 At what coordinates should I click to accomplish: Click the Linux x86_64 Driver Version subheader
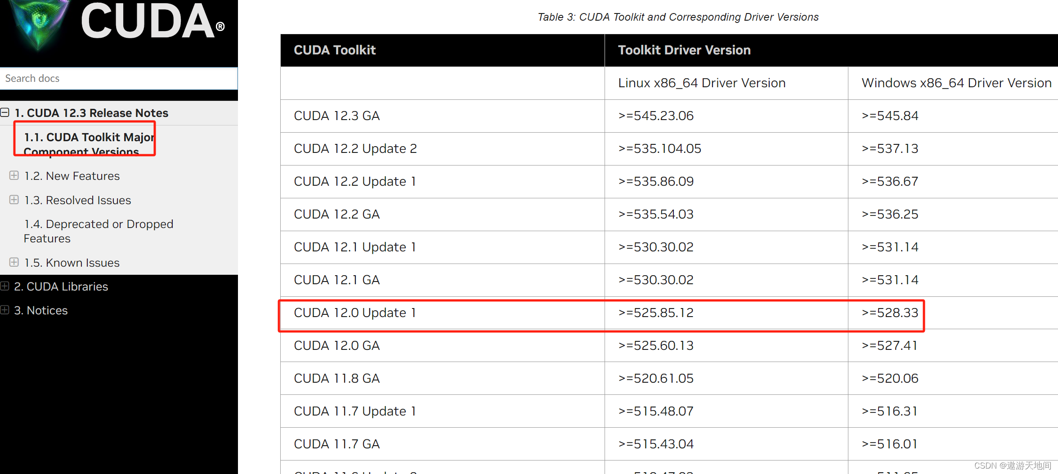726,83
